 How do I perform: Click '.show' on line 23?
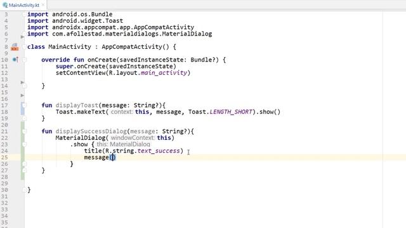pyautogui.click(x=79, y=144)
